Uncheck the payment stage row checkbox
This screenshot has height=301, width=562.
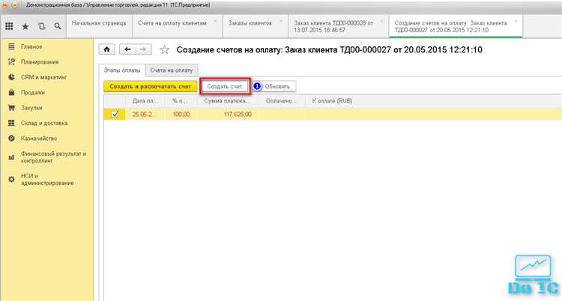(115, 115)
